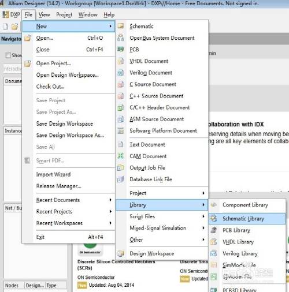Viewport: 289px width, 292px height.
Task: Click the Net / Bus panel header
Action: (13, 208)
